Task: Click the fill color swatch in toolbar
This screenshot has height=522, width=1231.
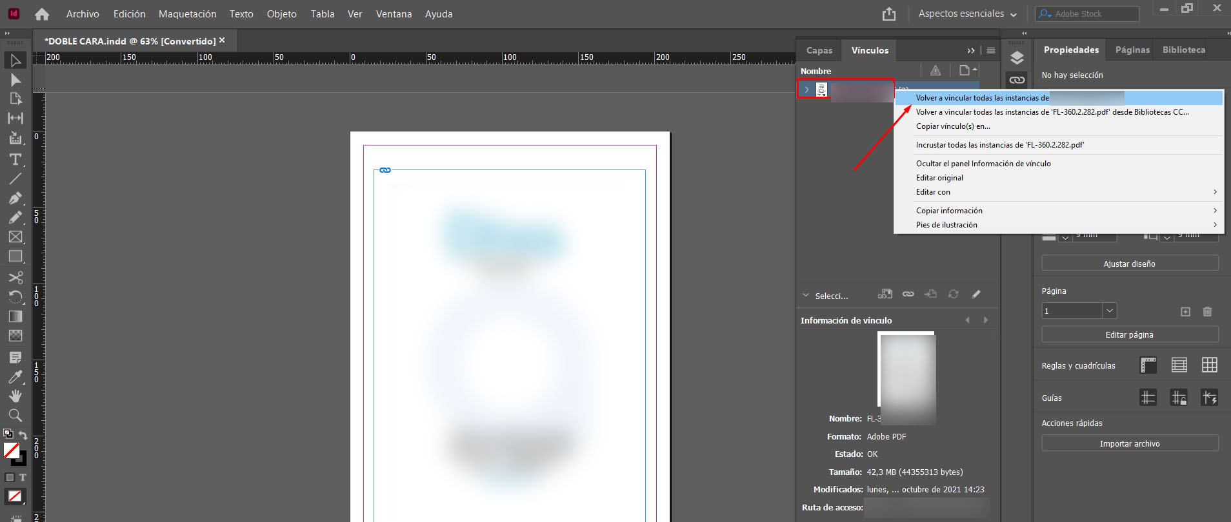Action: pyautogui.click(x=11, y=450)
